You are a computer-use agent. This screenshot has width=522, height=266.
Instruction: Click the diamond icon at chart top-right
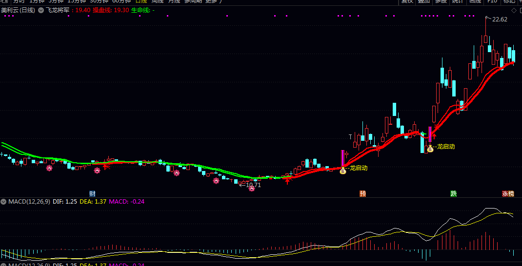click(514, 10)
